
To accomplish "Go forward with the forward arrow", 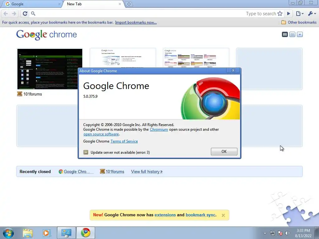I will [x=14, y=14].
